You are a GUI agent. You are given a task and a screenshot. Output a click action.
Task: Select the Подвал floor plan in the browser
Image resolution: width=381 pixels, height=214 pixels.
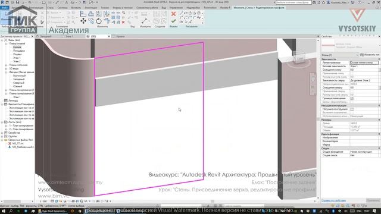[x=17, y=54]
